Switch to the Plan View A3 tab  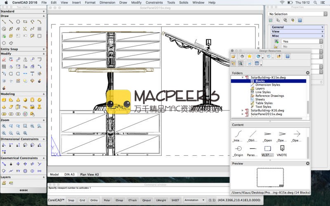(x=89, y=174)
